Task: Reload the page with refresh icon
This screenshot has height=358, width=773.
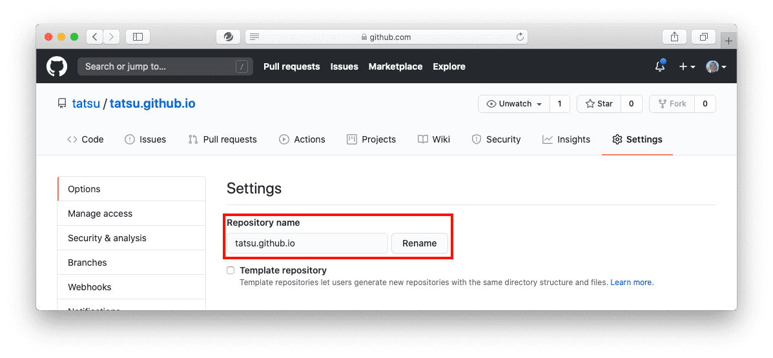Action: (520, 37)
